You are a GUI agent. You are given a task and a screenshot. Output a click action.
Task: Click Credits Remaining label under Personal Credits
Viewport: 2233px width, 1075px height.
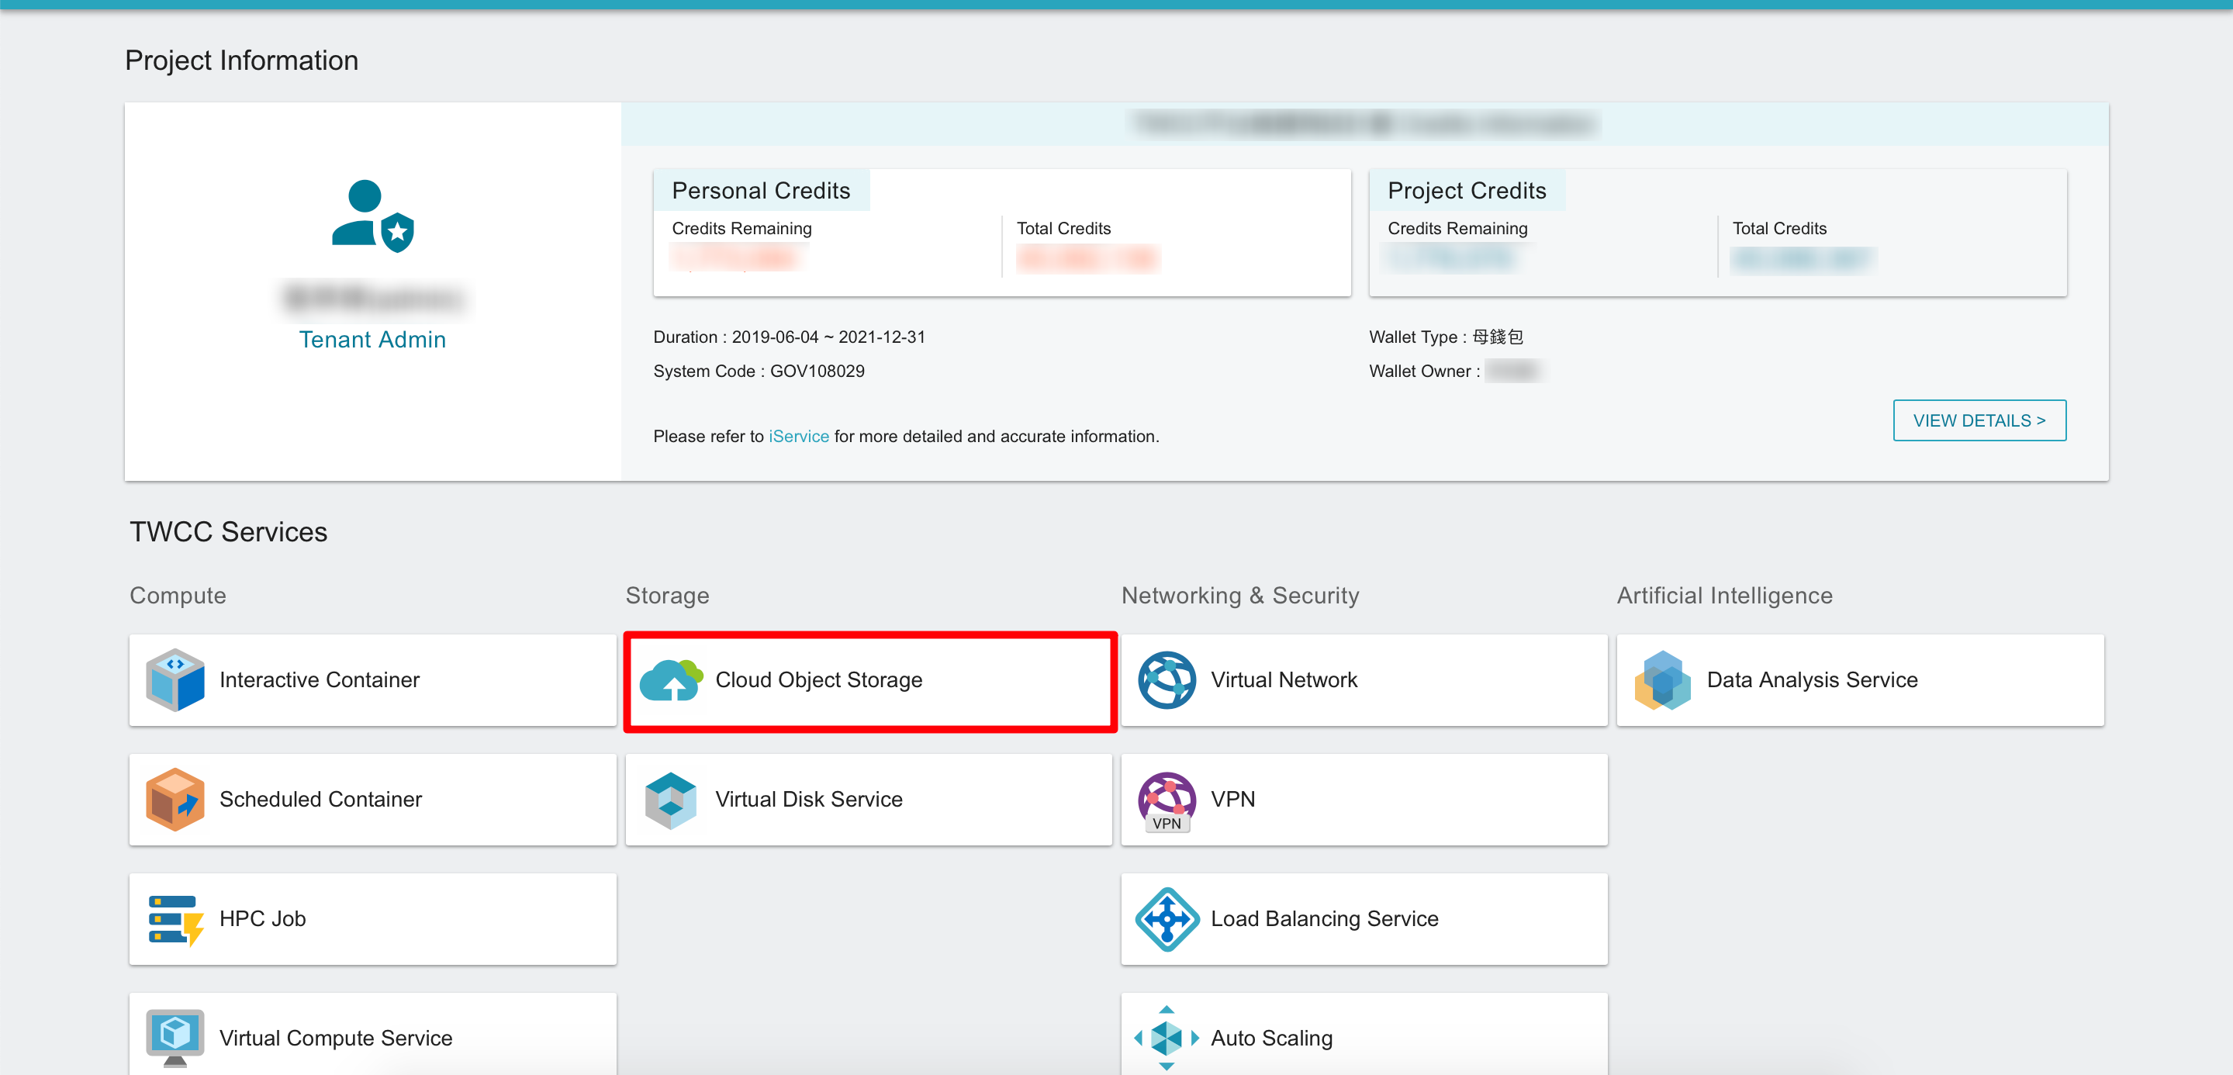click(742, 228)
